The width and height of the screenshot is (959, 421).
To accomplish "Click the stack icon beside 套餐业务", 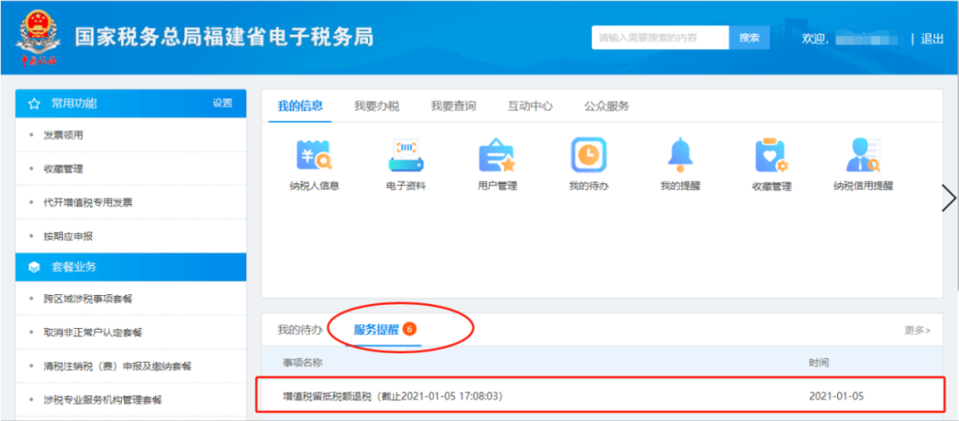I will coord(34,267).
